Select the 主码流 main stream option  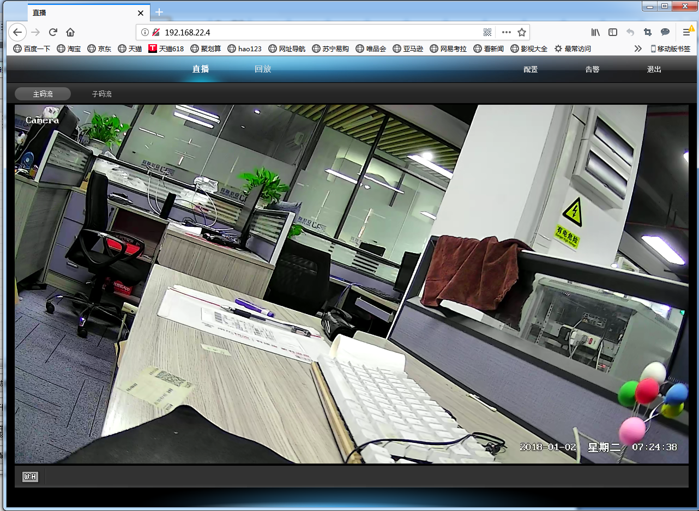pyautogui.click(x=43, y=94)
